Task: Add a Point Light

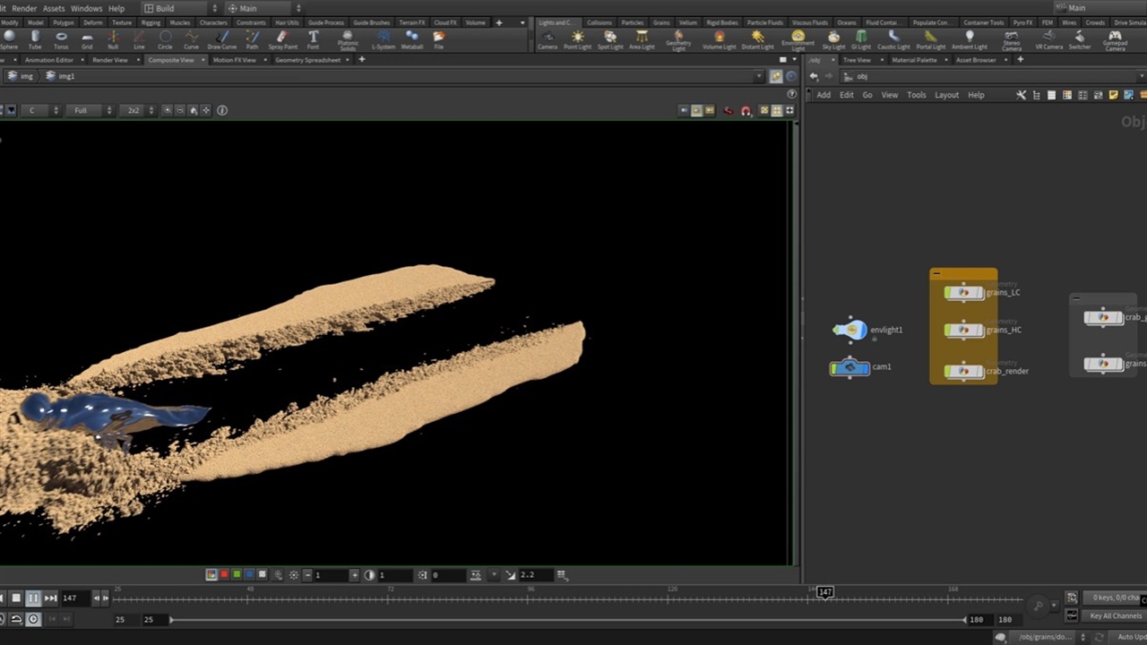Action: click(577, 39)
